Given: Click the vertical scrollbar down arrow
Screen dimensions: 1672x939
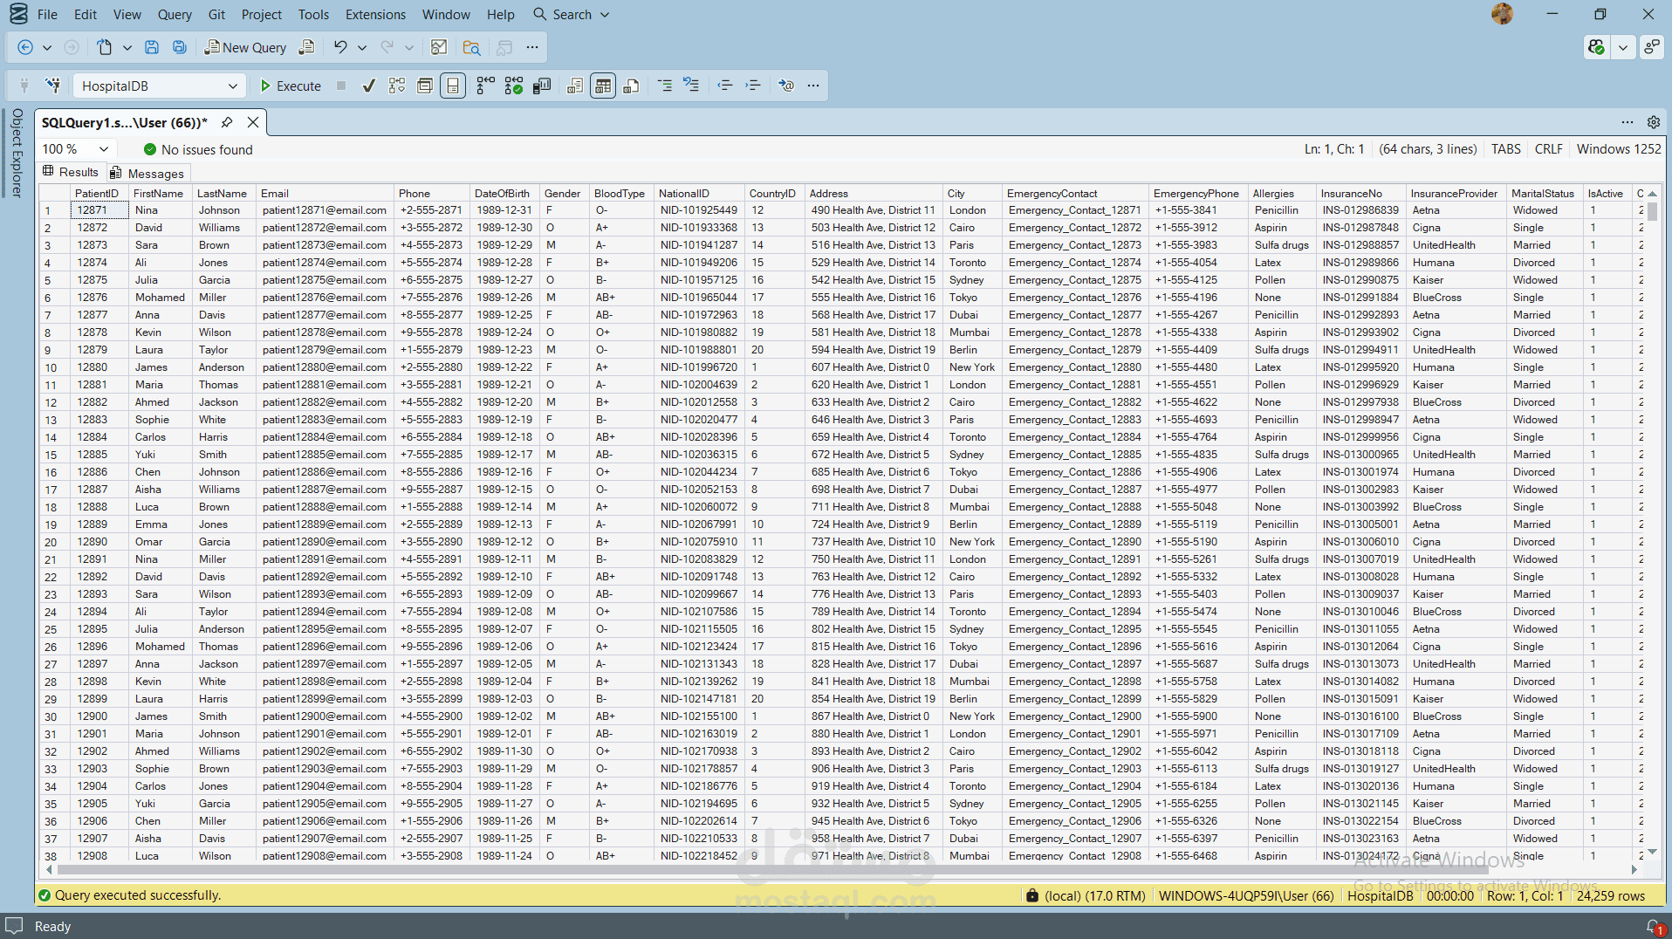Looking at the screenshot, I should [1652, 852].
